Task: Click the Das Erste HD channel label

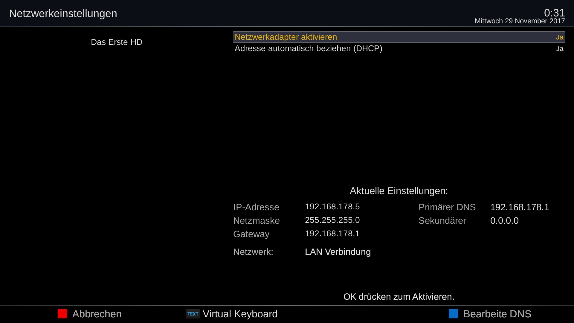Action: coord(117,42)
